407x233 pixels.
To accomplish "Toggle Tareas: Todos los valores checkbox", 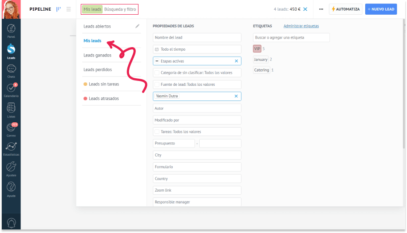I will (x=157, y=132).
